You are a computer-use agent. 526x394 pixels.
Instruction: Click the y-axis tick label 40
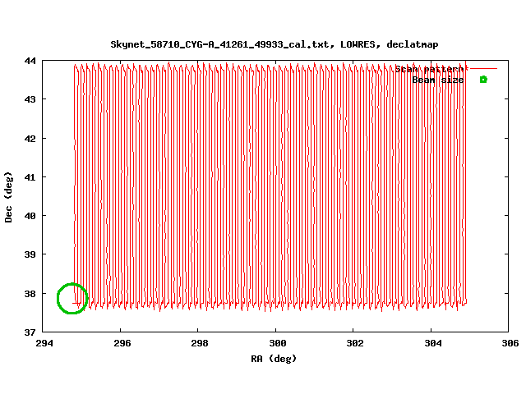point(30,216)
